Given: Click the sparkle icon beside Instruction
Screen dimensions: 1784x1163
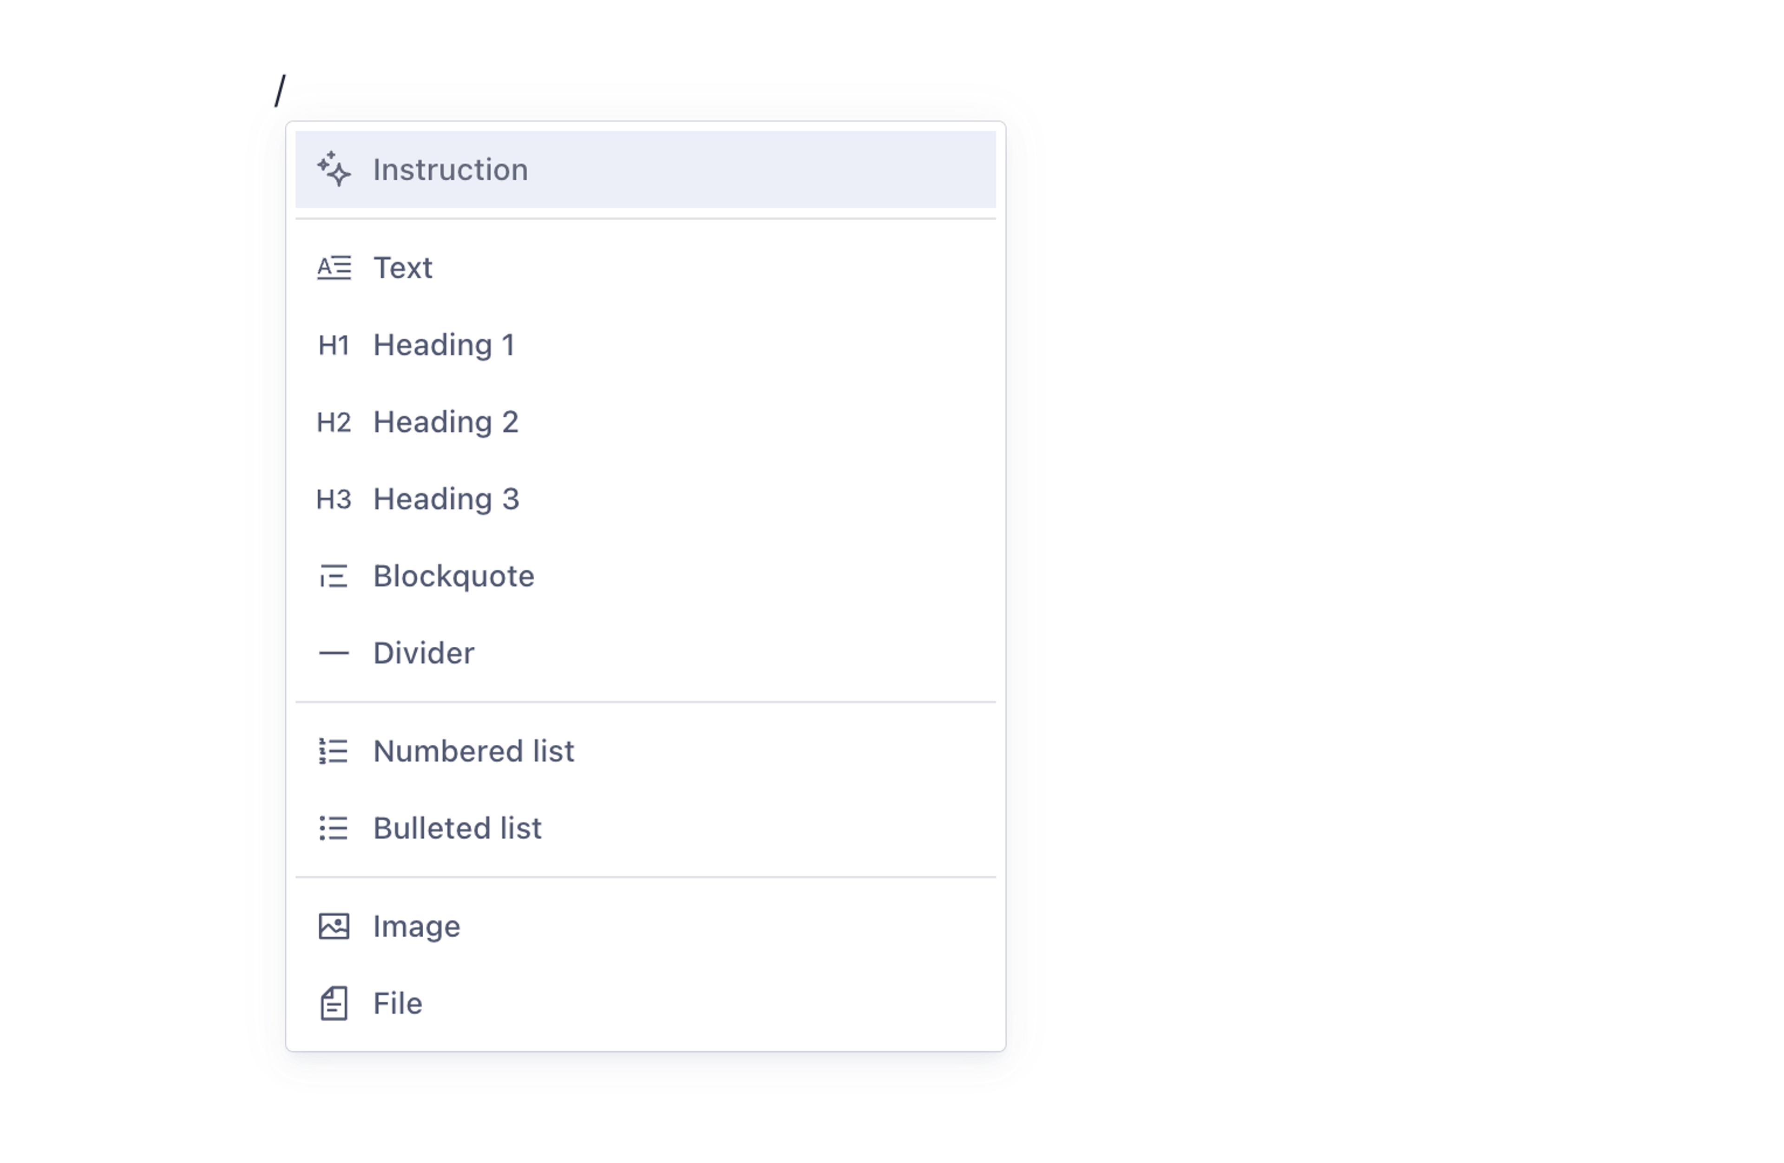Looking at the screenshot, I should tap(334, 170).
